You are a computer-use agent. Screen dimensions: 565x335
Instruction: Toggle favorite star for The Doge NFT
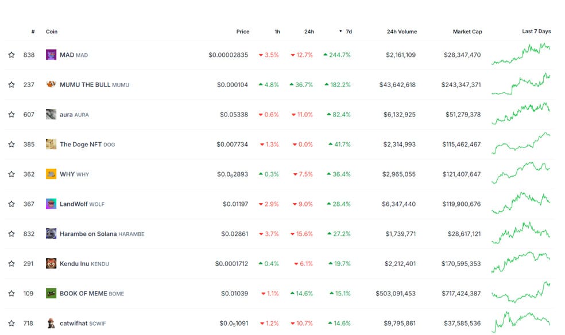[11, 145]
